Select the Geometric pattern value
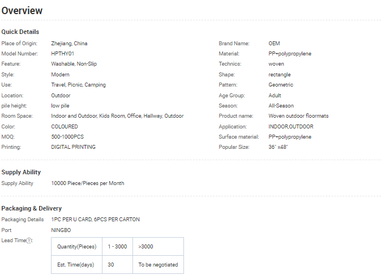This screenshot has width=381, height=279. click(281, 85)
